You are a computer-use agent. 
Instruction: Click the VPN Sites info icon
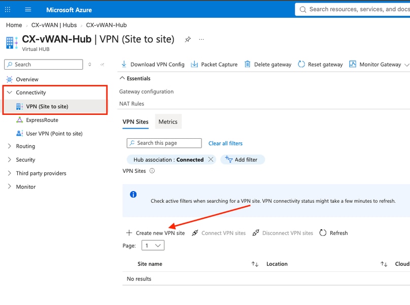pyautogui.click(x=152, y=171)
